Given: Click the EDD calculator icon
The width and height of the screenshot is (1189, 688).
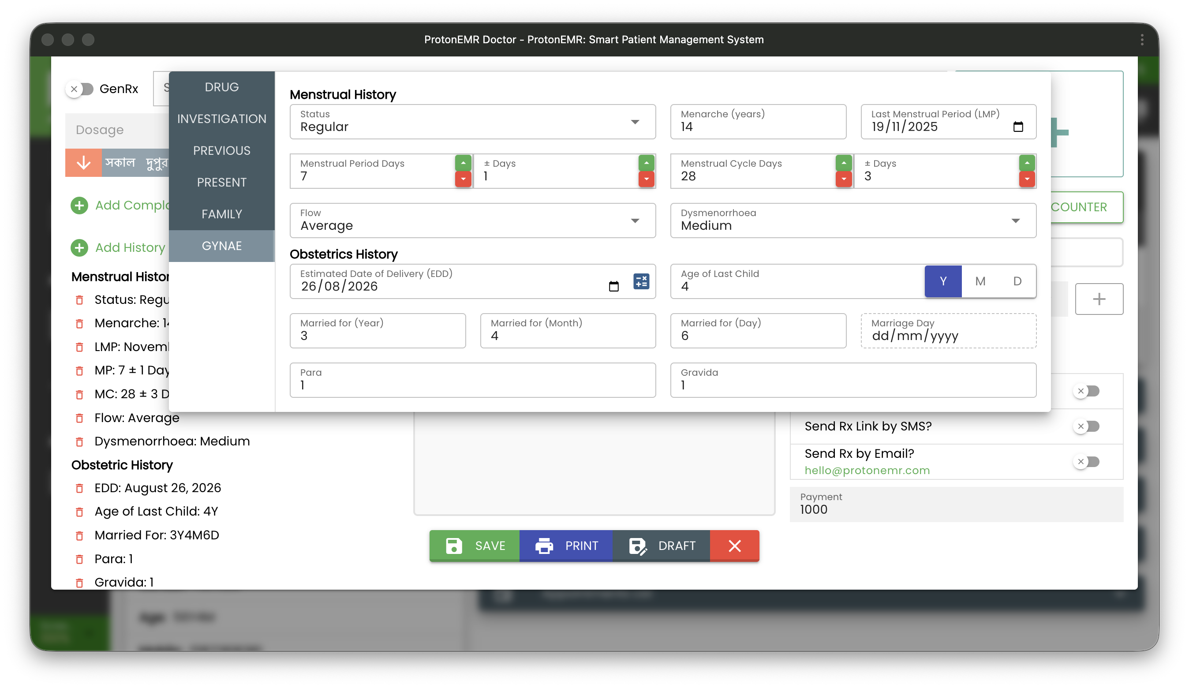Looking at the screenshot, I should (x=641, y=282).
